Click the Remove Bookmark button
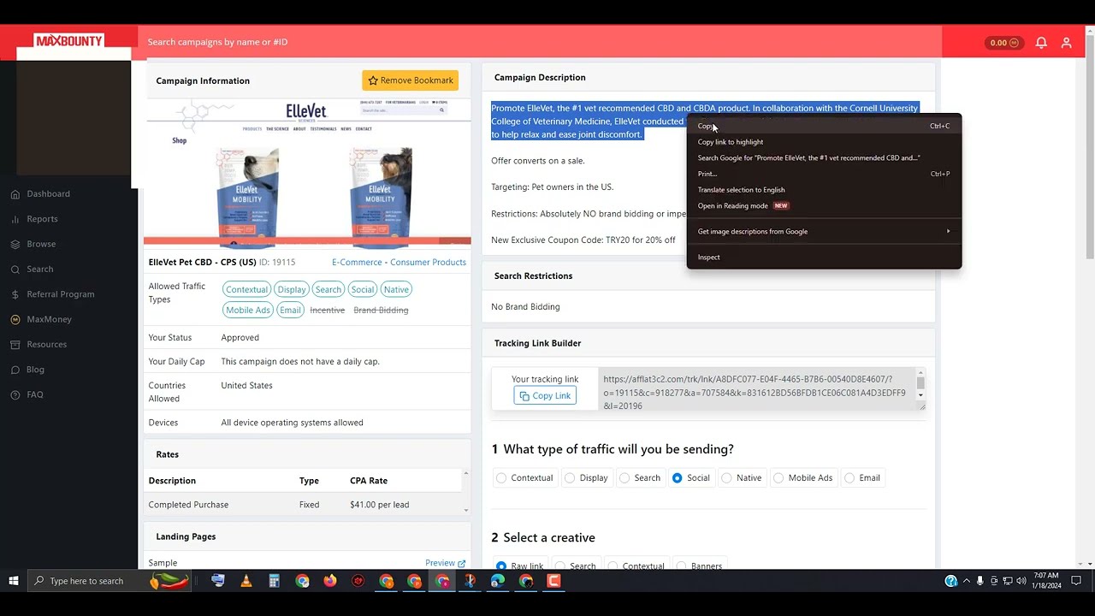 pos(410,80)
